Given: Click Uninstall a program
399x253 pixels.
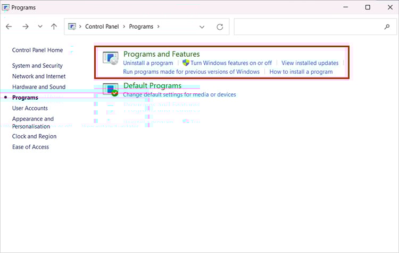Looking at the screenshot, I should tap(148, 63).
